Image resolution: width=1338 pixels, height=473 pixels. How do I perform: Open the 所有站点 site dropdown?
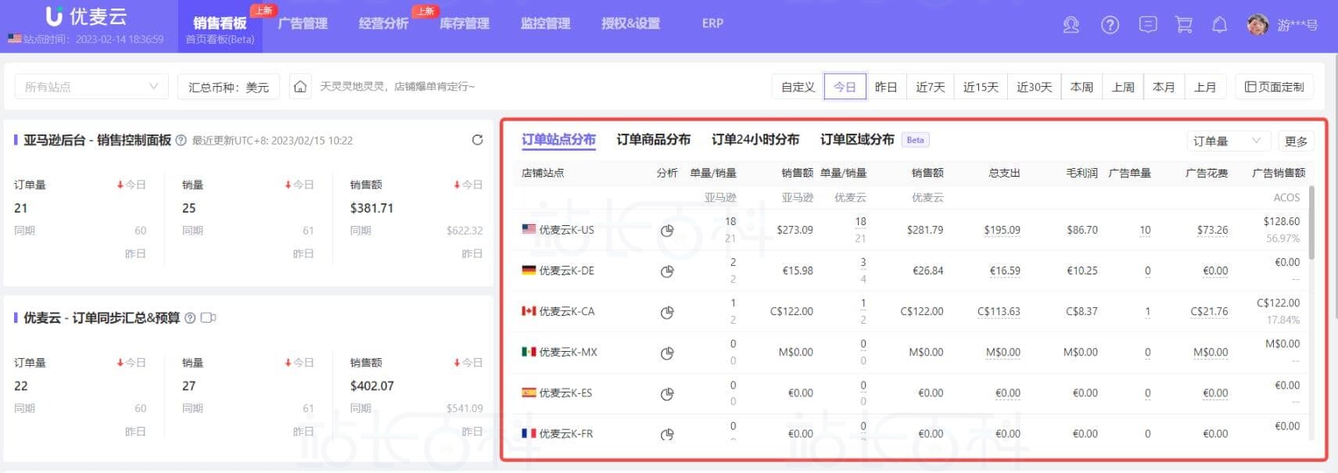pyautogui.click(x=91, y=87)
